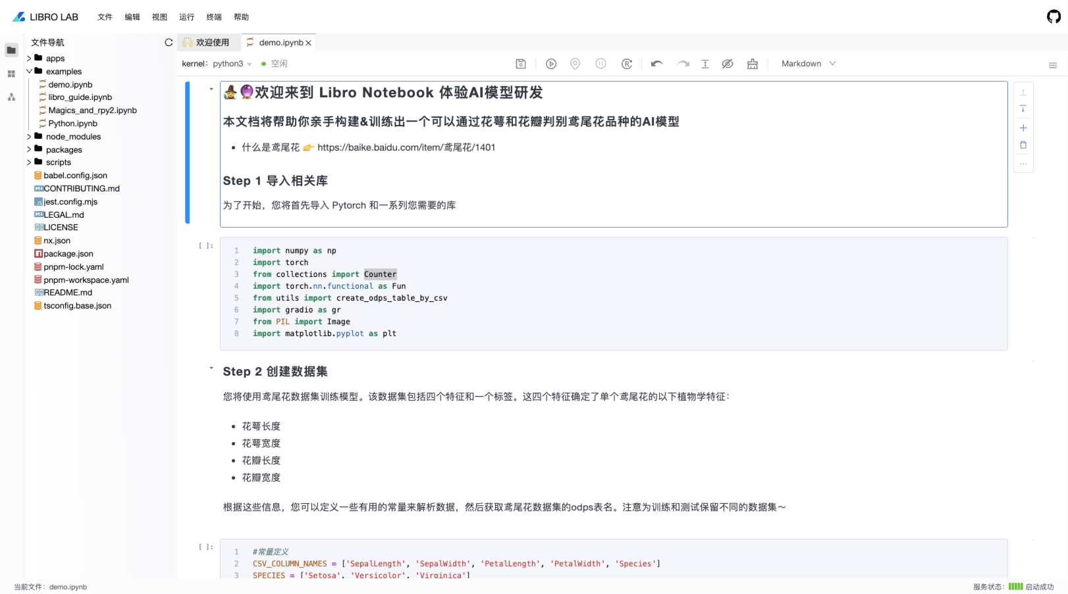1068x594 pixels.
Task: Redo the last cell operation
Action: 683,64
